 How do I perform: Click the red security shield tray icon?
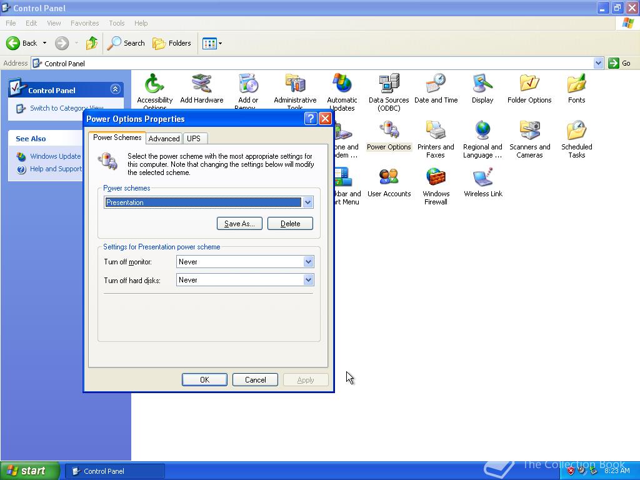571,471
